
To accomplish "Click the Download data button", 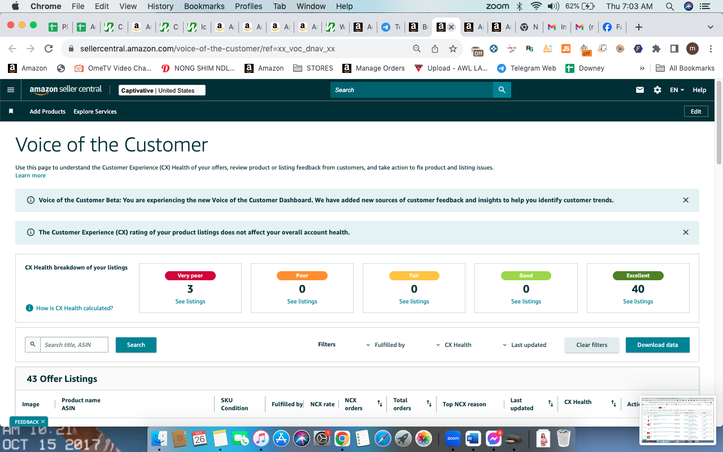I will coord(657,345).
